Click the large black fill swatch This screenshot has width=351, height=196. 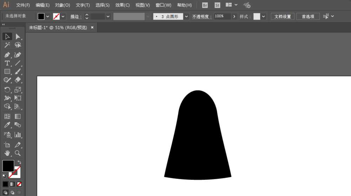pos(8,166)
